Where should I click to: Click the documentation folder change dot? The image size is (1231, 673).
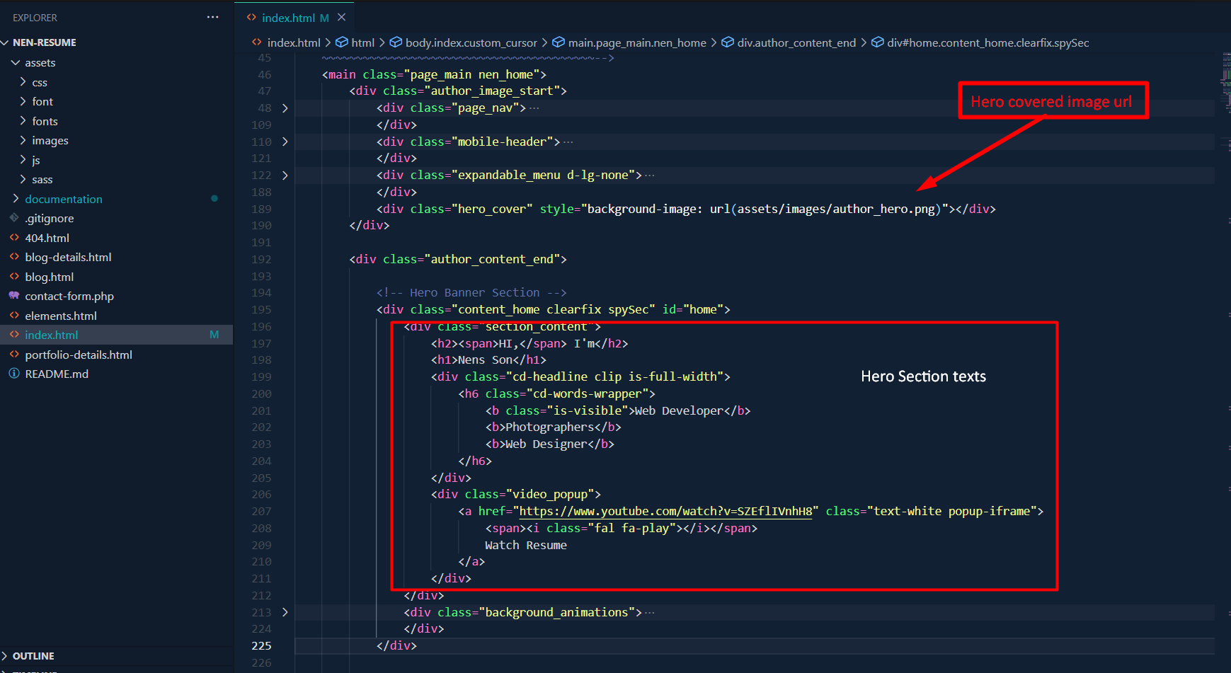(214, 199)
